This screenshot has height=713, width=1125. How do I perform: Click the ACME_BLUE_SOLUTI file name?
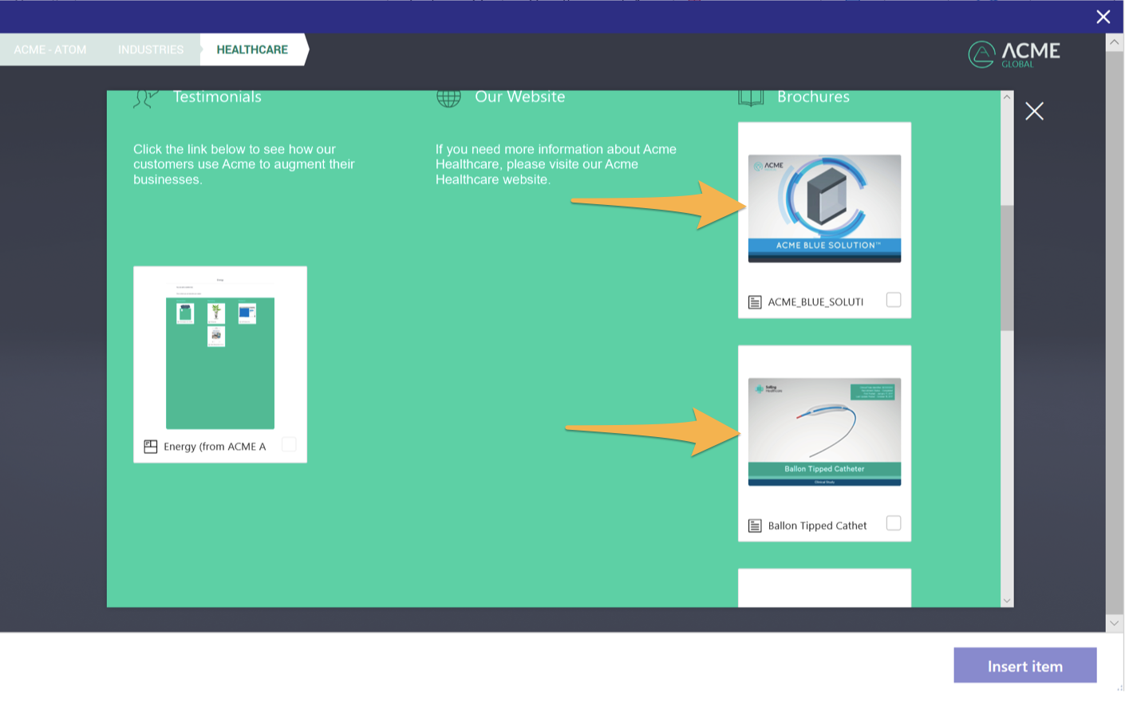pos(815,302)
